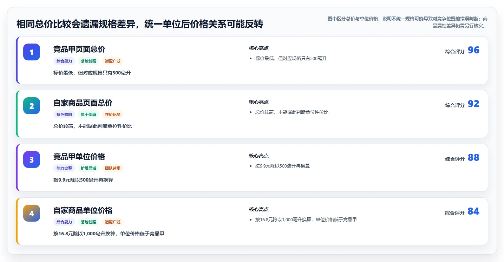The image size is (504, 262).
Task: Click bullet point 按9.9元除以500毫升再换算
Action: pyautogui.click(x=282, y=166)
